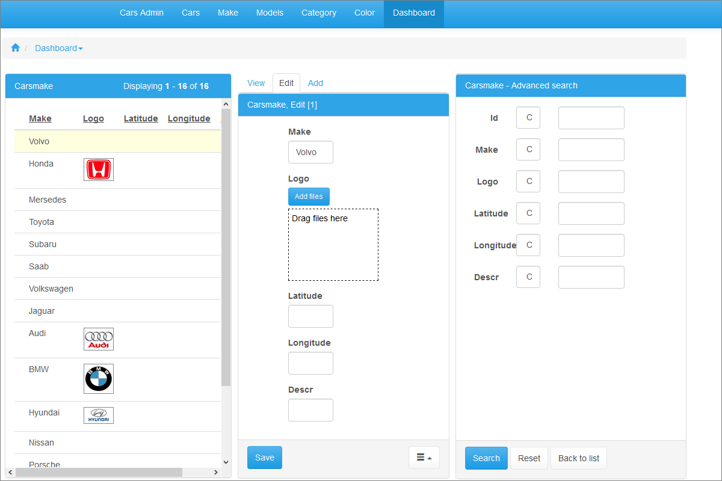Run the advanced Search
The height and width of the screenshot is (481, 722).
pos(486,458)
